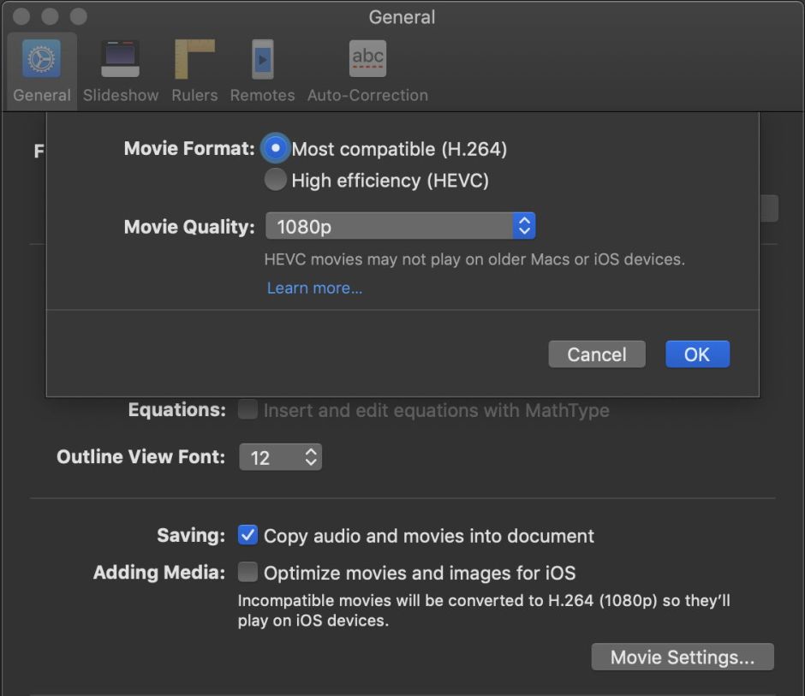The image size is (805, 696).
Task: Enable Optimize movies and images for iOS
Action: point(247,573)
